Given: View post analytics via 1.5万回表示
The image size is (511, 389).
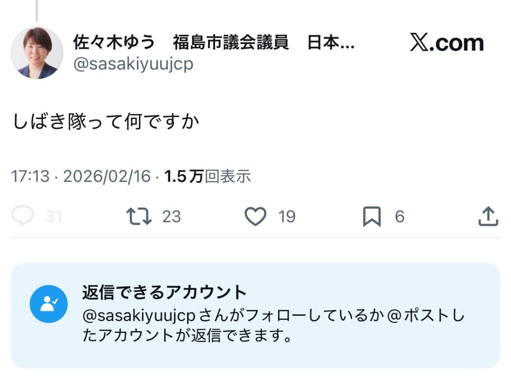Looking at the screenshot, I should 207,176.
